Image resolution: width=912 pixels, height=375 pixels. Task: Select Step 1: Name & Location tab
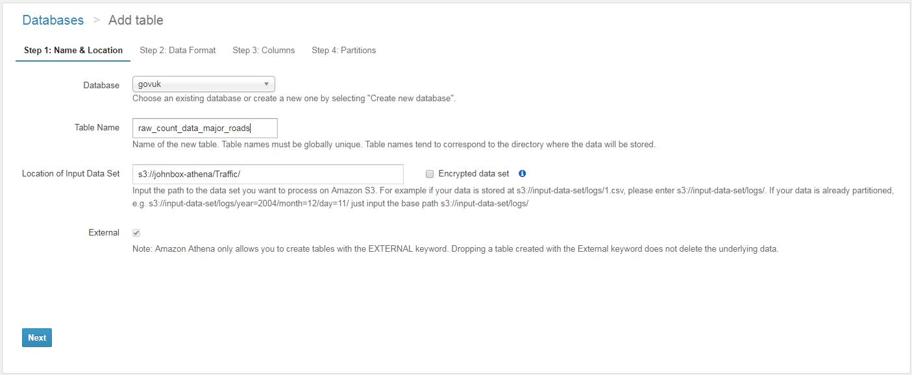73,50
